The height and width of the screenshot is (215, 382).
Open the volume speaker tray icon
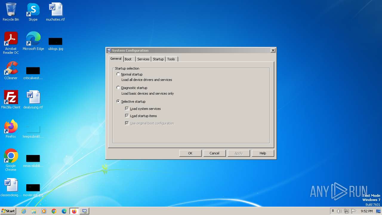point(339,211)
